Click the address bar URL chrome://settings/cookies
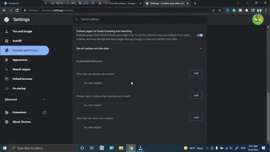The height and width of the screenshot is (152, 270). (57, 10)
